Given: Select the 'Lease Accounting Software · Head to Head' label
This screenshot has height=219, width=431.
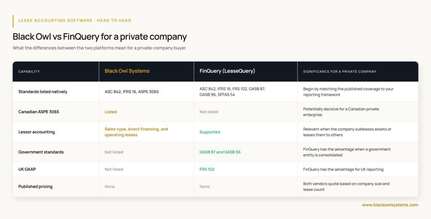Looking at the screenshot, I should click(75, 20).
